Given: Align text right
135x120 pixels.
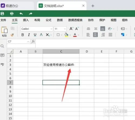Looking at the screenshot, I should [x=103, y=35].
